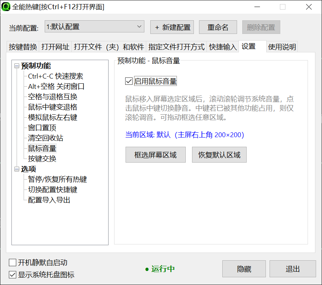Switch to the 打开网址 tab

coord(55,47)
